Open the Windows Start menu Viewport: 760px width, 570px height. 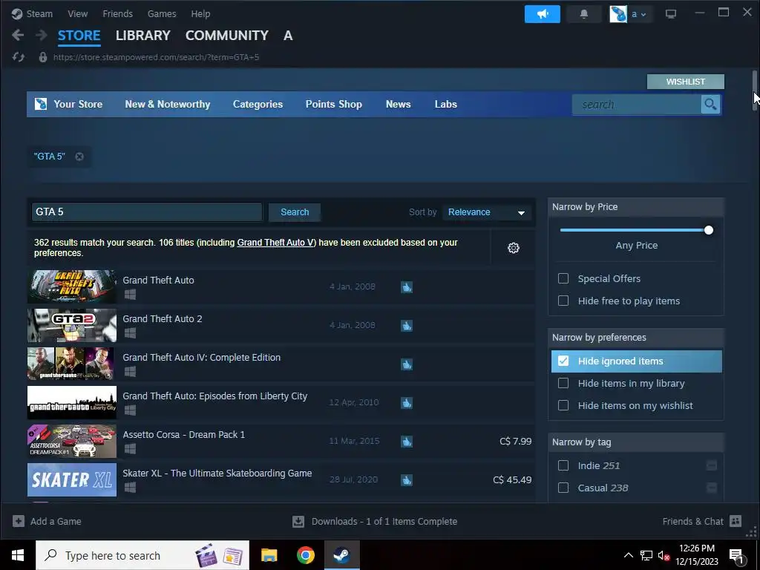point(18,555)
